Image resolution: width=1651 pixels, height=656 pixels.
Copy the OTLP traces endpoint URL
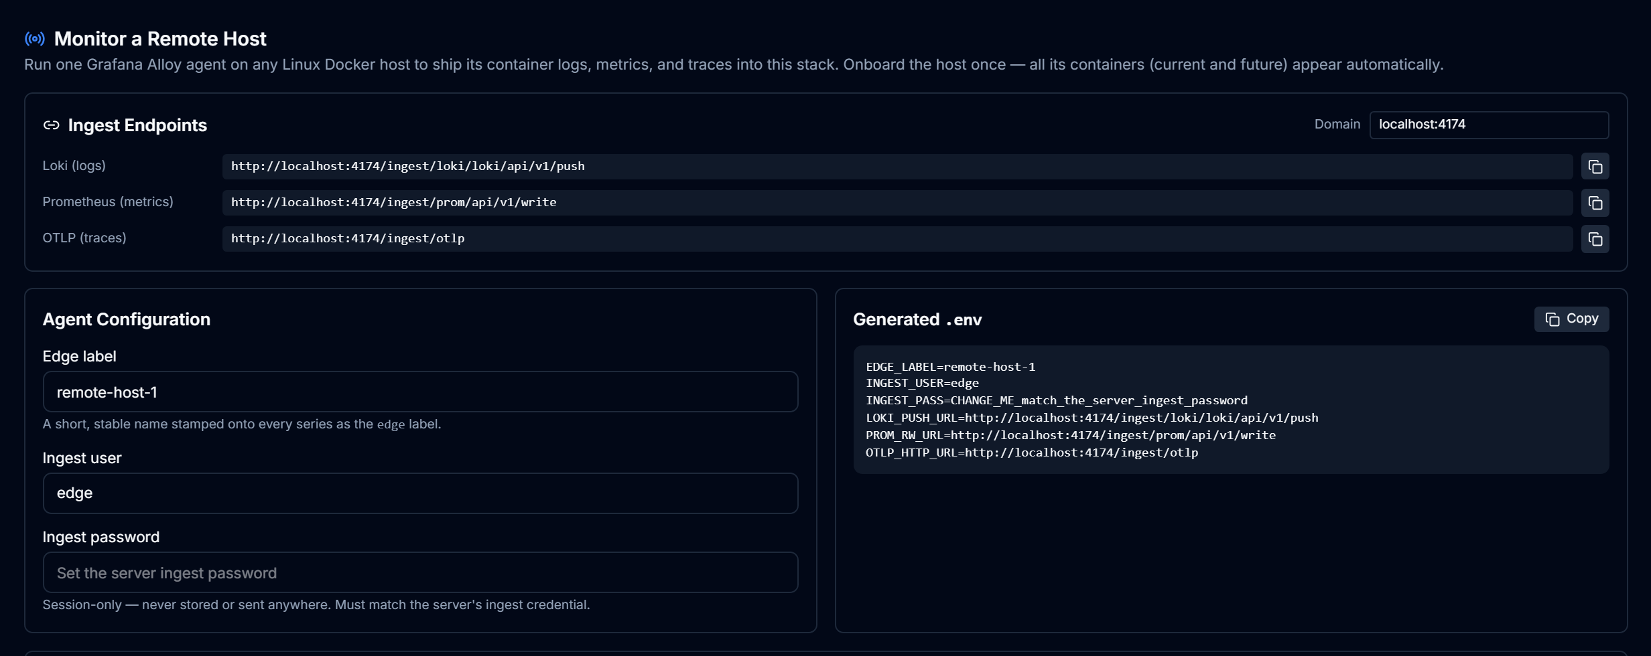coord(1595,239)
